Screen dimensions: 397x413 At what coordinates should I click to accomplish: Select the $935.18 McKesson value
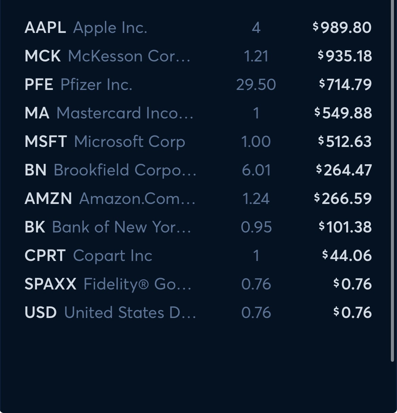pos(345,56)
